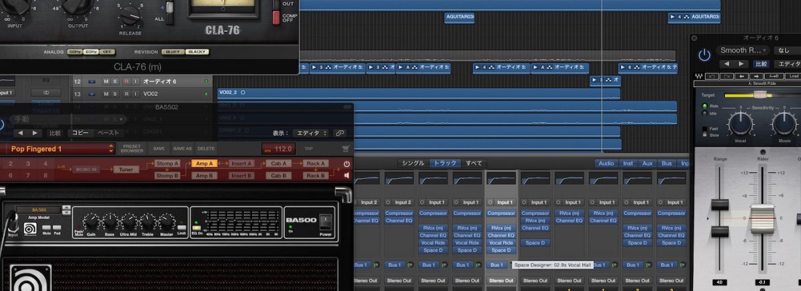Click the link chain icon in the AmpliTube plugin header
Viewport: 801px width, 291px height.
(340, 133)
